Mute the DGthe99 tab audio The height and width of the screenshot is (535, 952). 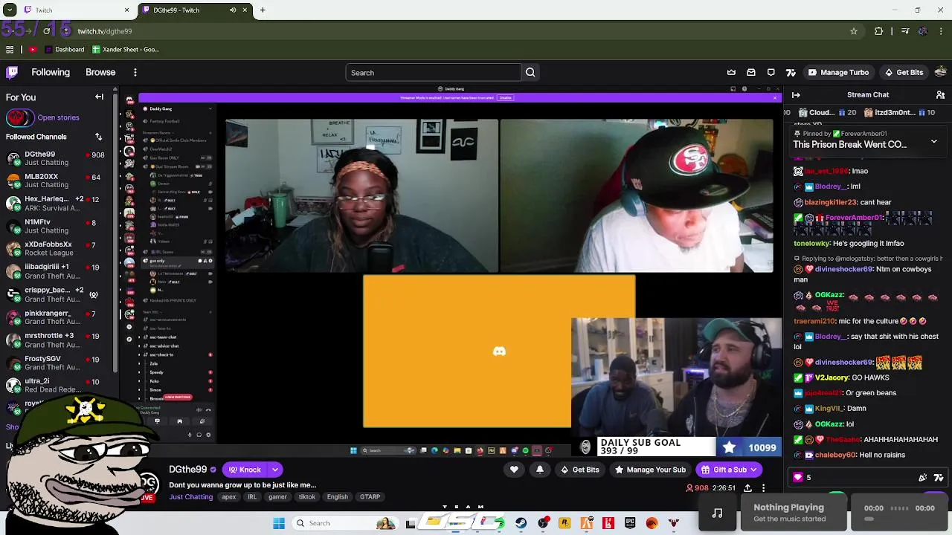[x=233, y=10]
